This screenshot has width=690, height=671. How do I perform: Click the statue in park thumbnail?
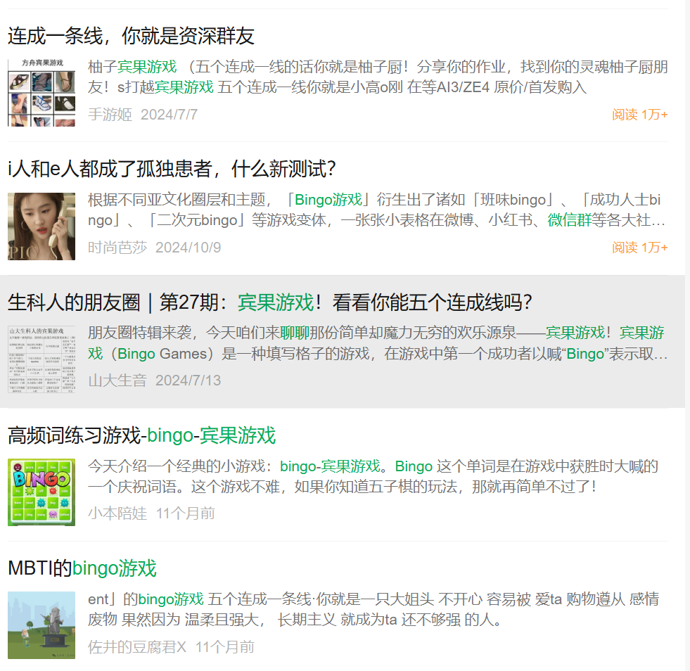[x=41, y=625]
